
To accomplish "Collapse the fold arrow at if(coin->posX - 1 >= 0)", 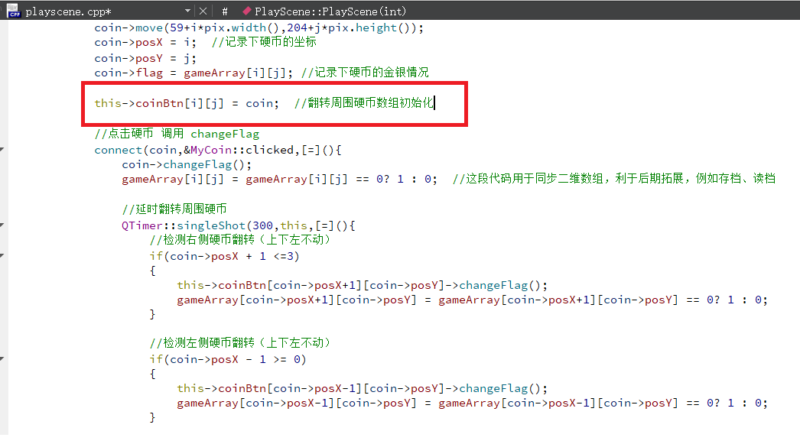I will click(2, 359).
